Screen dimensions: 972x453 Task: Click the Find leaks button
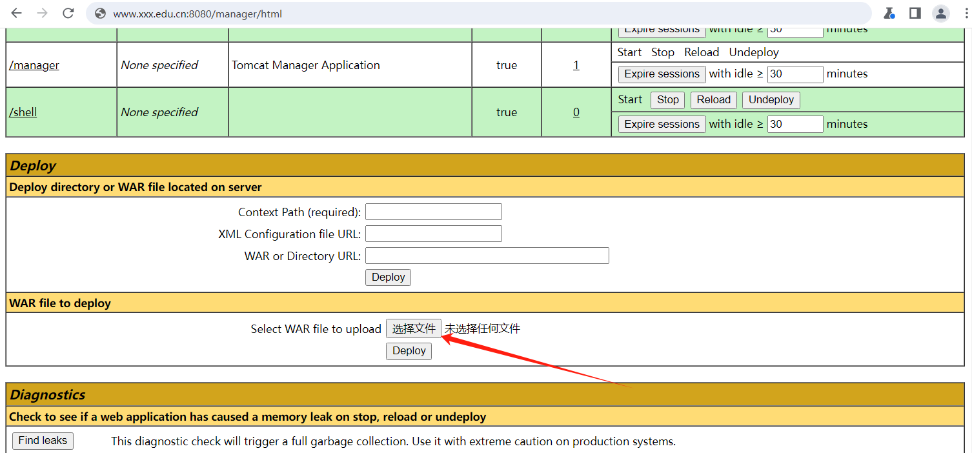pyautogui.click(x=43, y=441)
